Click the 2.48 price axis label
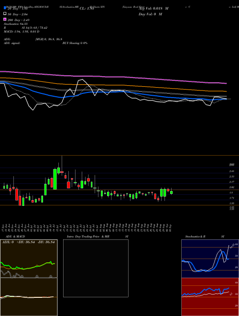 [232, 171]
